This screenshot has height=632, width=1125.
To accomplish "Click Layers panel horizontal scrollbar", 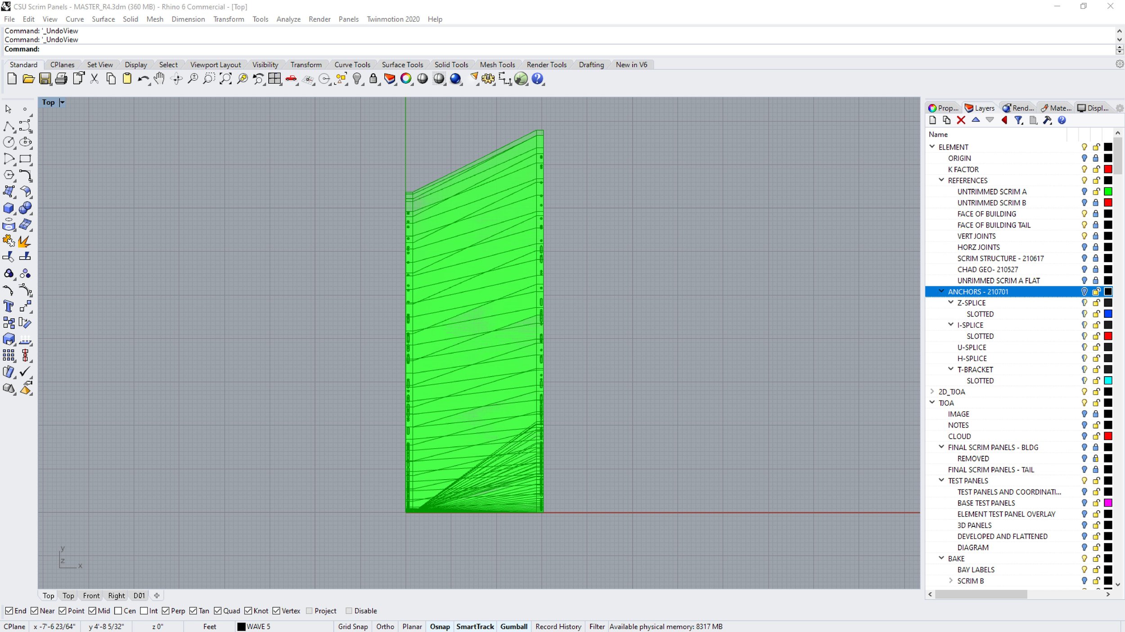I will point(981,594).
